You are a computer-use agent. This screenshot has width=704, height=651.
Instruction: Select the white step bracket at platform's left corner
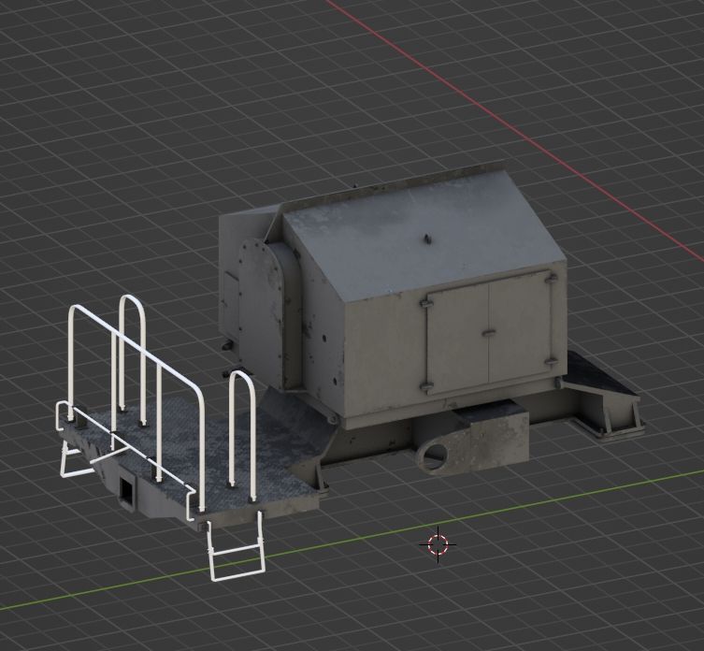(73, 456)
